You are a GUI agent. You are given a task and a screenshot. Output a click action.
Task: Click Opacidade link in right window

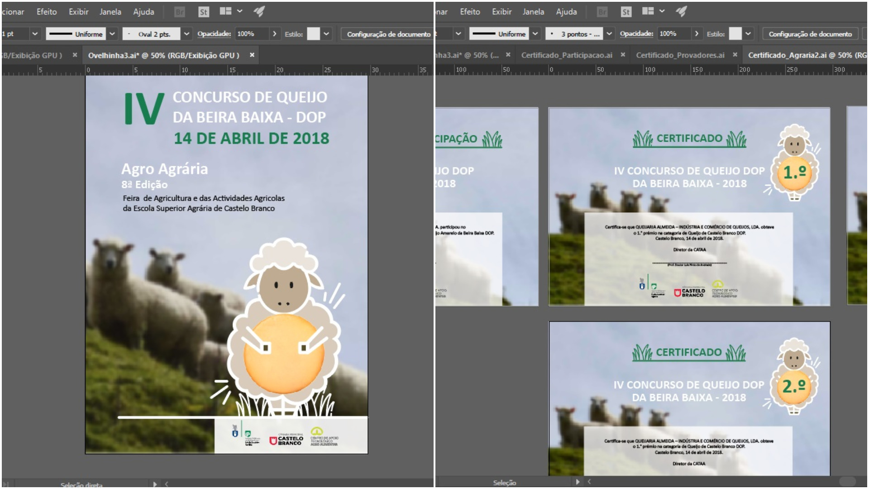click(636, 34)
